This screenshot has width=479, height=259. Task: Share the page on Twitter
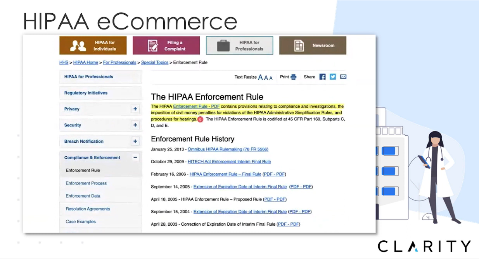[333, 77]
